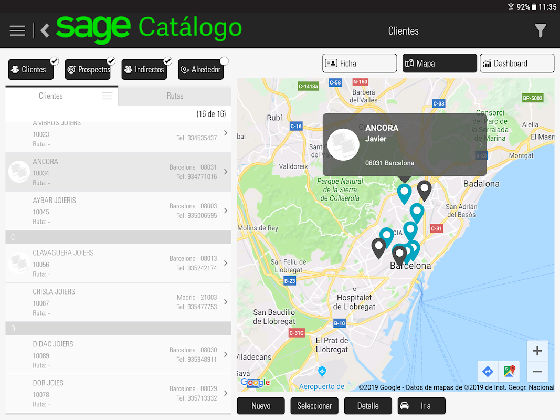Open the filter funnel icon
The height and width of the screenshot is (420, 560).
pyautogui.click(x=541, y=31)
